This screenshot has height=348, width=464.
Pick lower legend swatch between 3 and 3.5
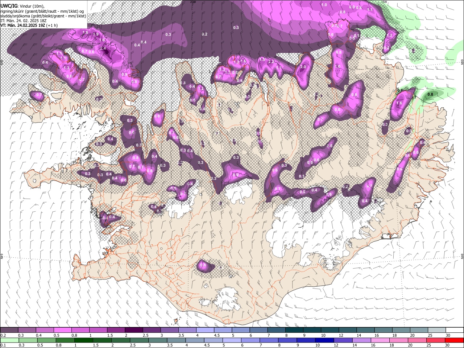coord(158,340)
